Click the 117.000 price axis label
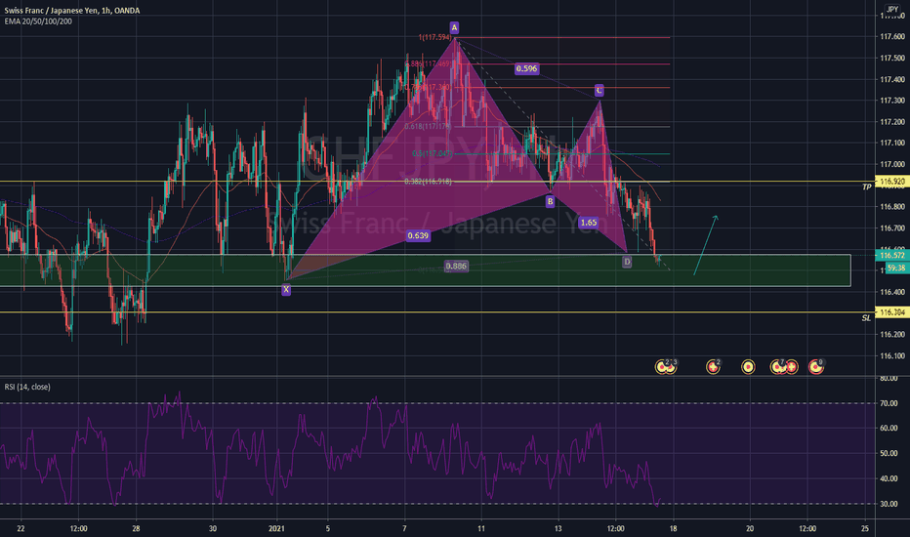Viewport: 910px width, 537px height. click(x=892, y=164)
